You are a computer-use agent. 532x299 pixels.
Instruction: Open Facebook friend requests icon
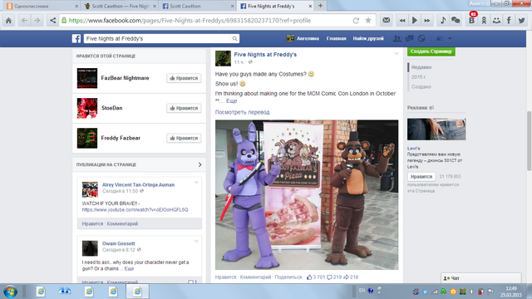tap(397, 39)
